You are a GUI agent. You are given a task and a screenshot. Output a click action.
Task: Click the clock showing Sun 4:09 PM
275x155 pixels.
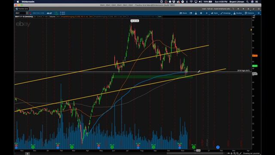pos(221,2)
